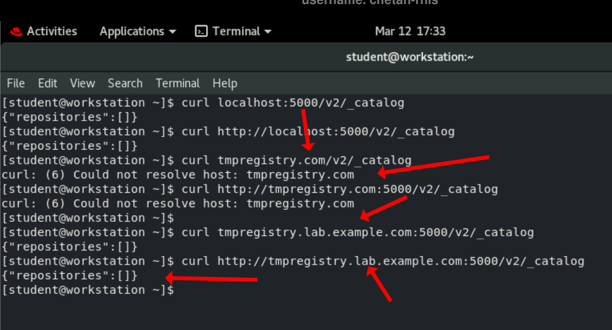Image resolution: width=612 pixels, height=330 pixels.
Task: Open the Applications disclosure arrow
Action: coord(172,31)
